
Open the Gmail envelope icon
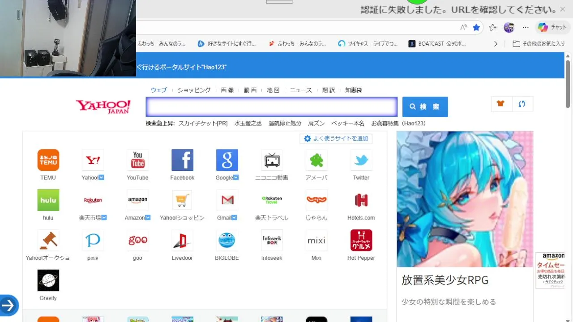pos(227,200)
